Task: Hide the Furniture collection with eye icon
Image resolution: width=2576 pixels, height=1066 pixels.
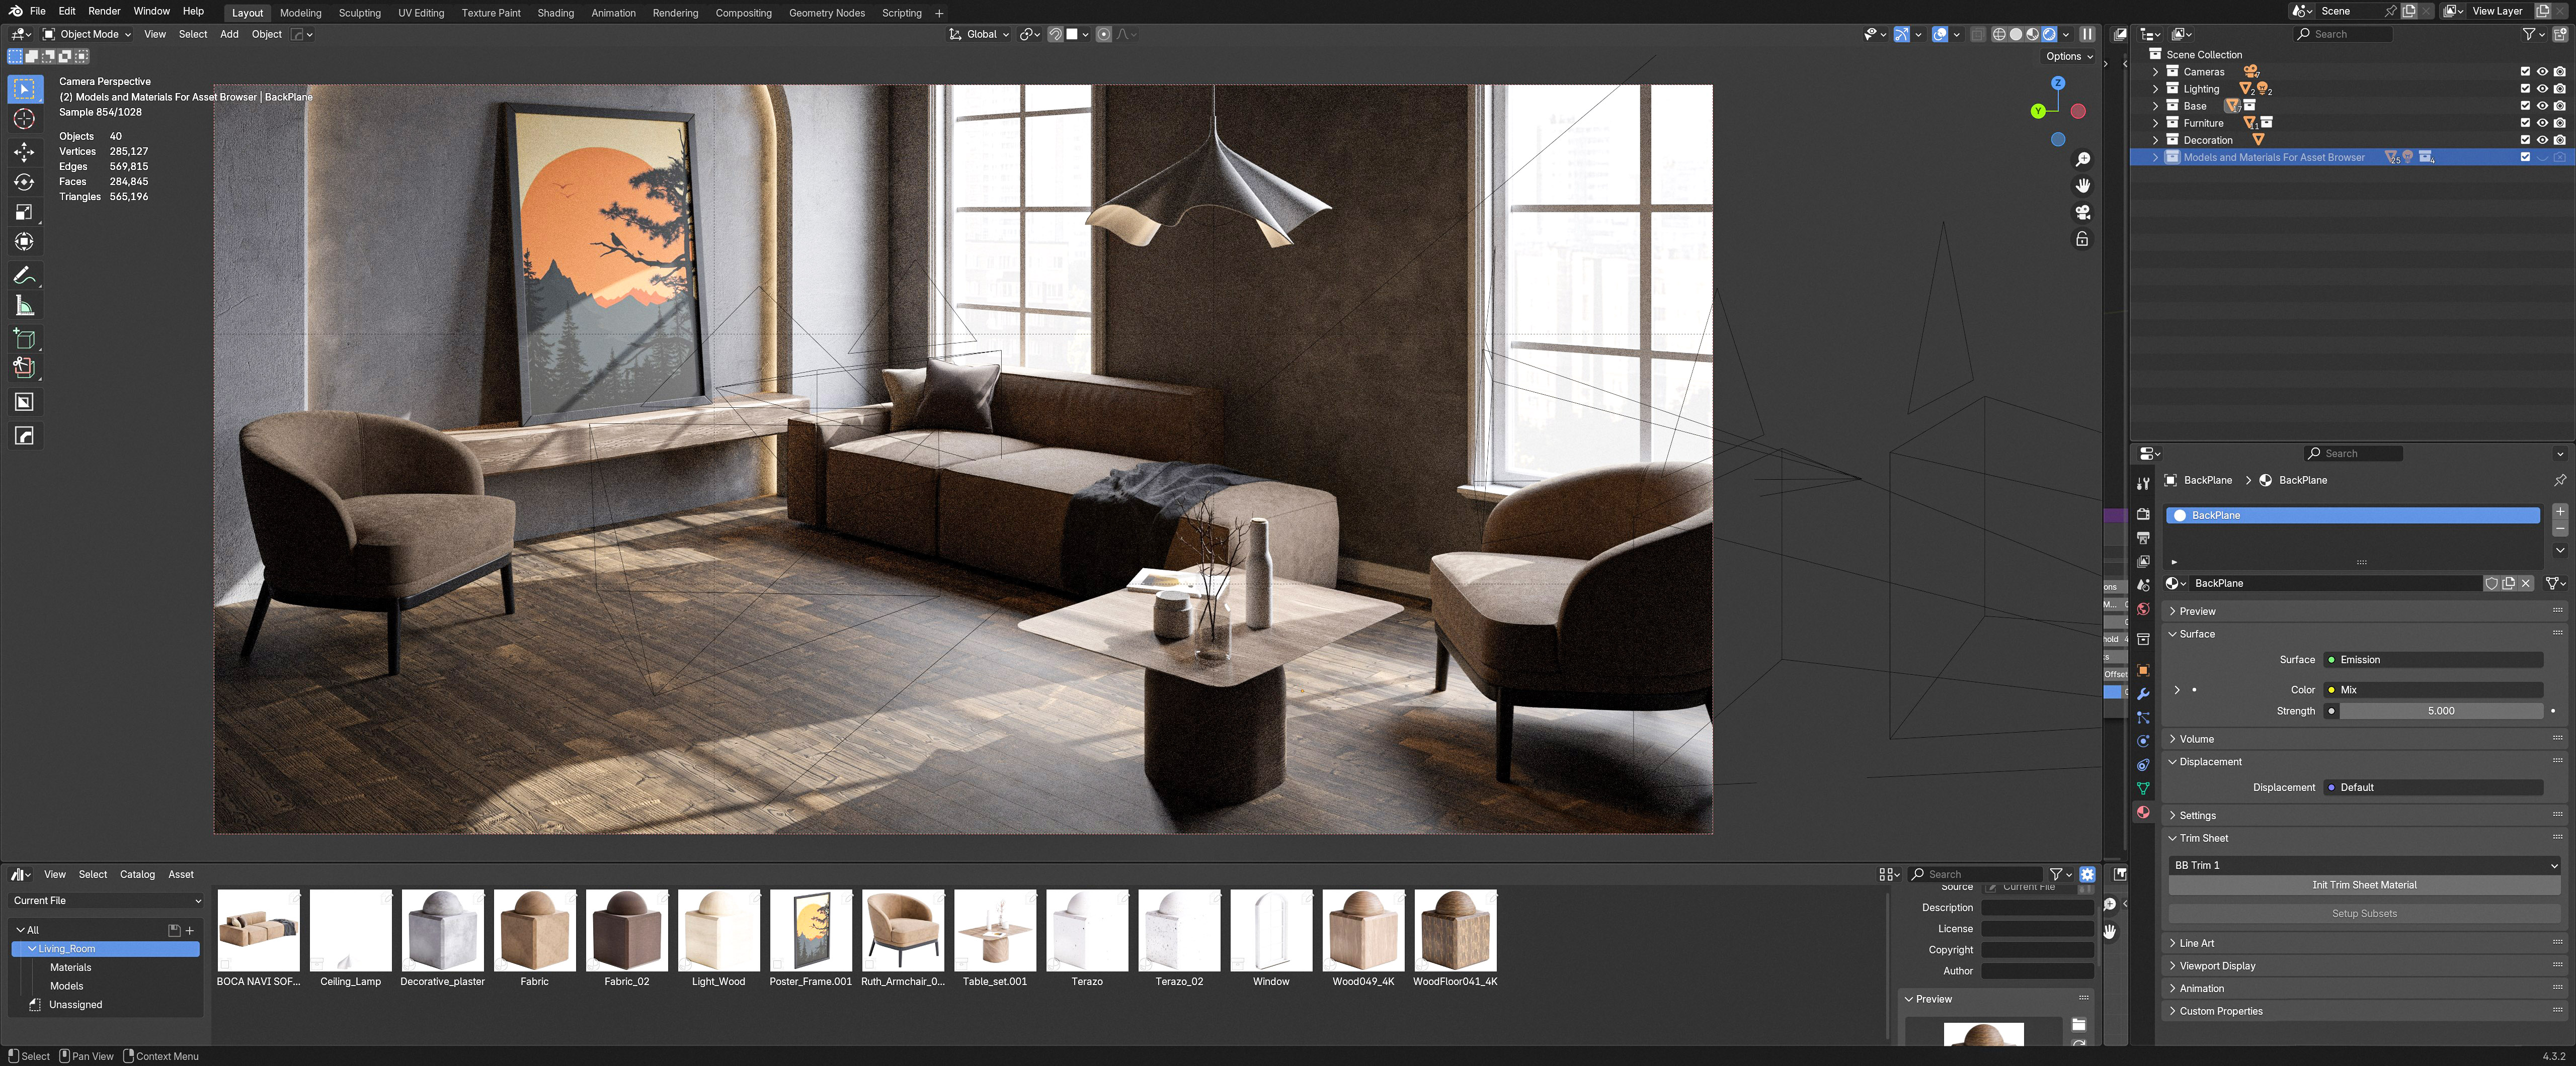Action: (2542, 123)
